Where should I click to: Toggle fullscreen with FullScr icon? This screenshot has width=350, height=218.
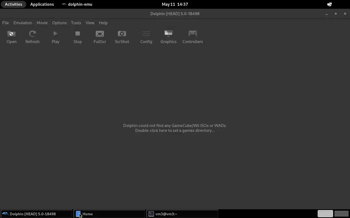point(100,34)
